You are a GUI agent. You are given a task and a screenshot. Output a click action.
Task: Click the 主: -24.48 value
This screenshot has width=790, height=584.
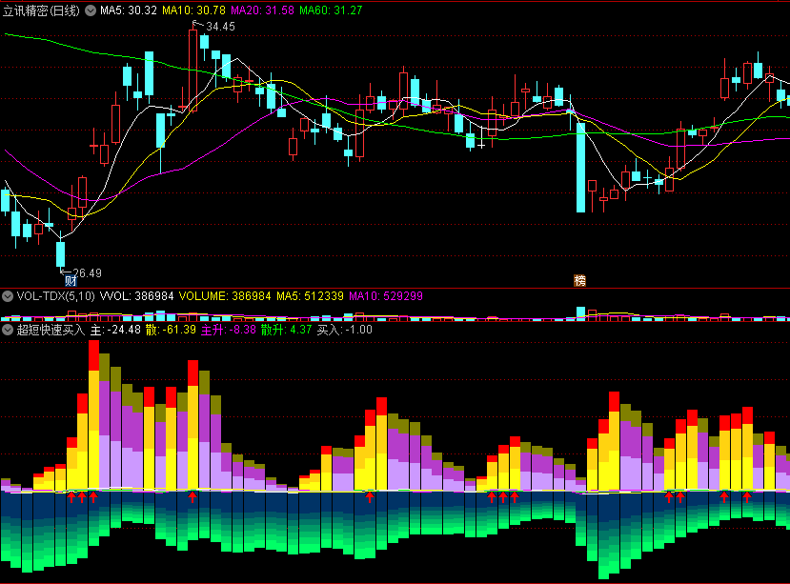[115, 330]
